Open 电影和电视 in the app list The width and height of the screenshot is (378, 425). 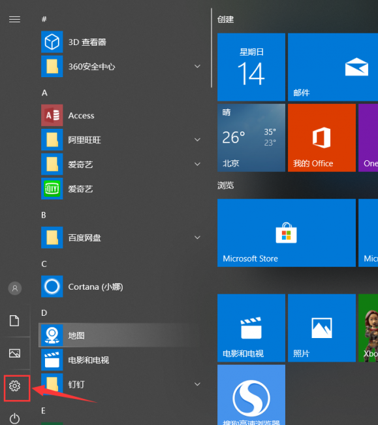pyautogui.click(x=121, y=360)
